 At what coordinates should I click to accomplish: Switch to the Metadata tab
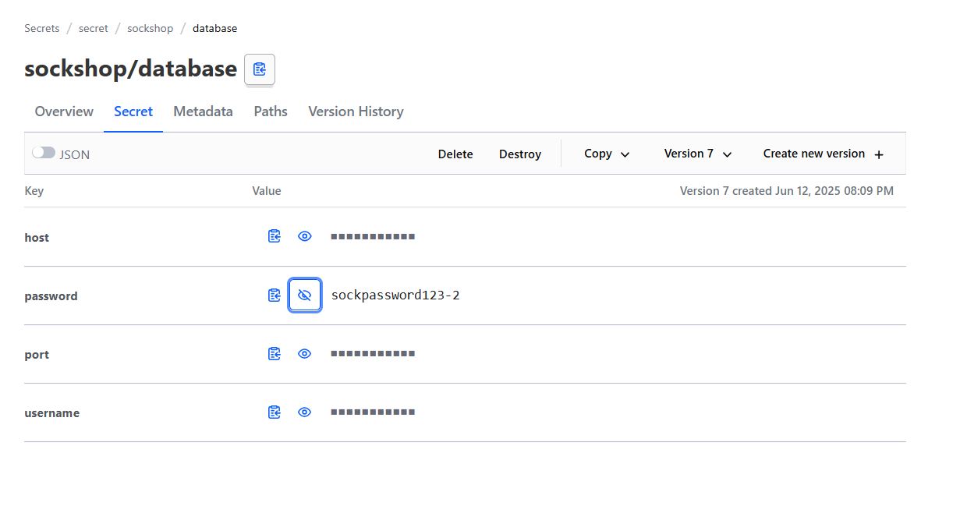click(203, 111)
